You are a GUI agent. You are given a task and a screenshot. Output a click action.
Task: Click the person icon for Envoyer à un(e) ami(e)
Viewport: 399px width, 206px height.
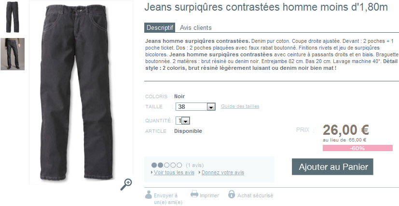click(x=148, y=194)
